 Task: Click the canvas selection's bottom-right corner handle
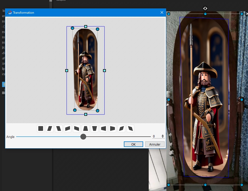coord(242,185)
